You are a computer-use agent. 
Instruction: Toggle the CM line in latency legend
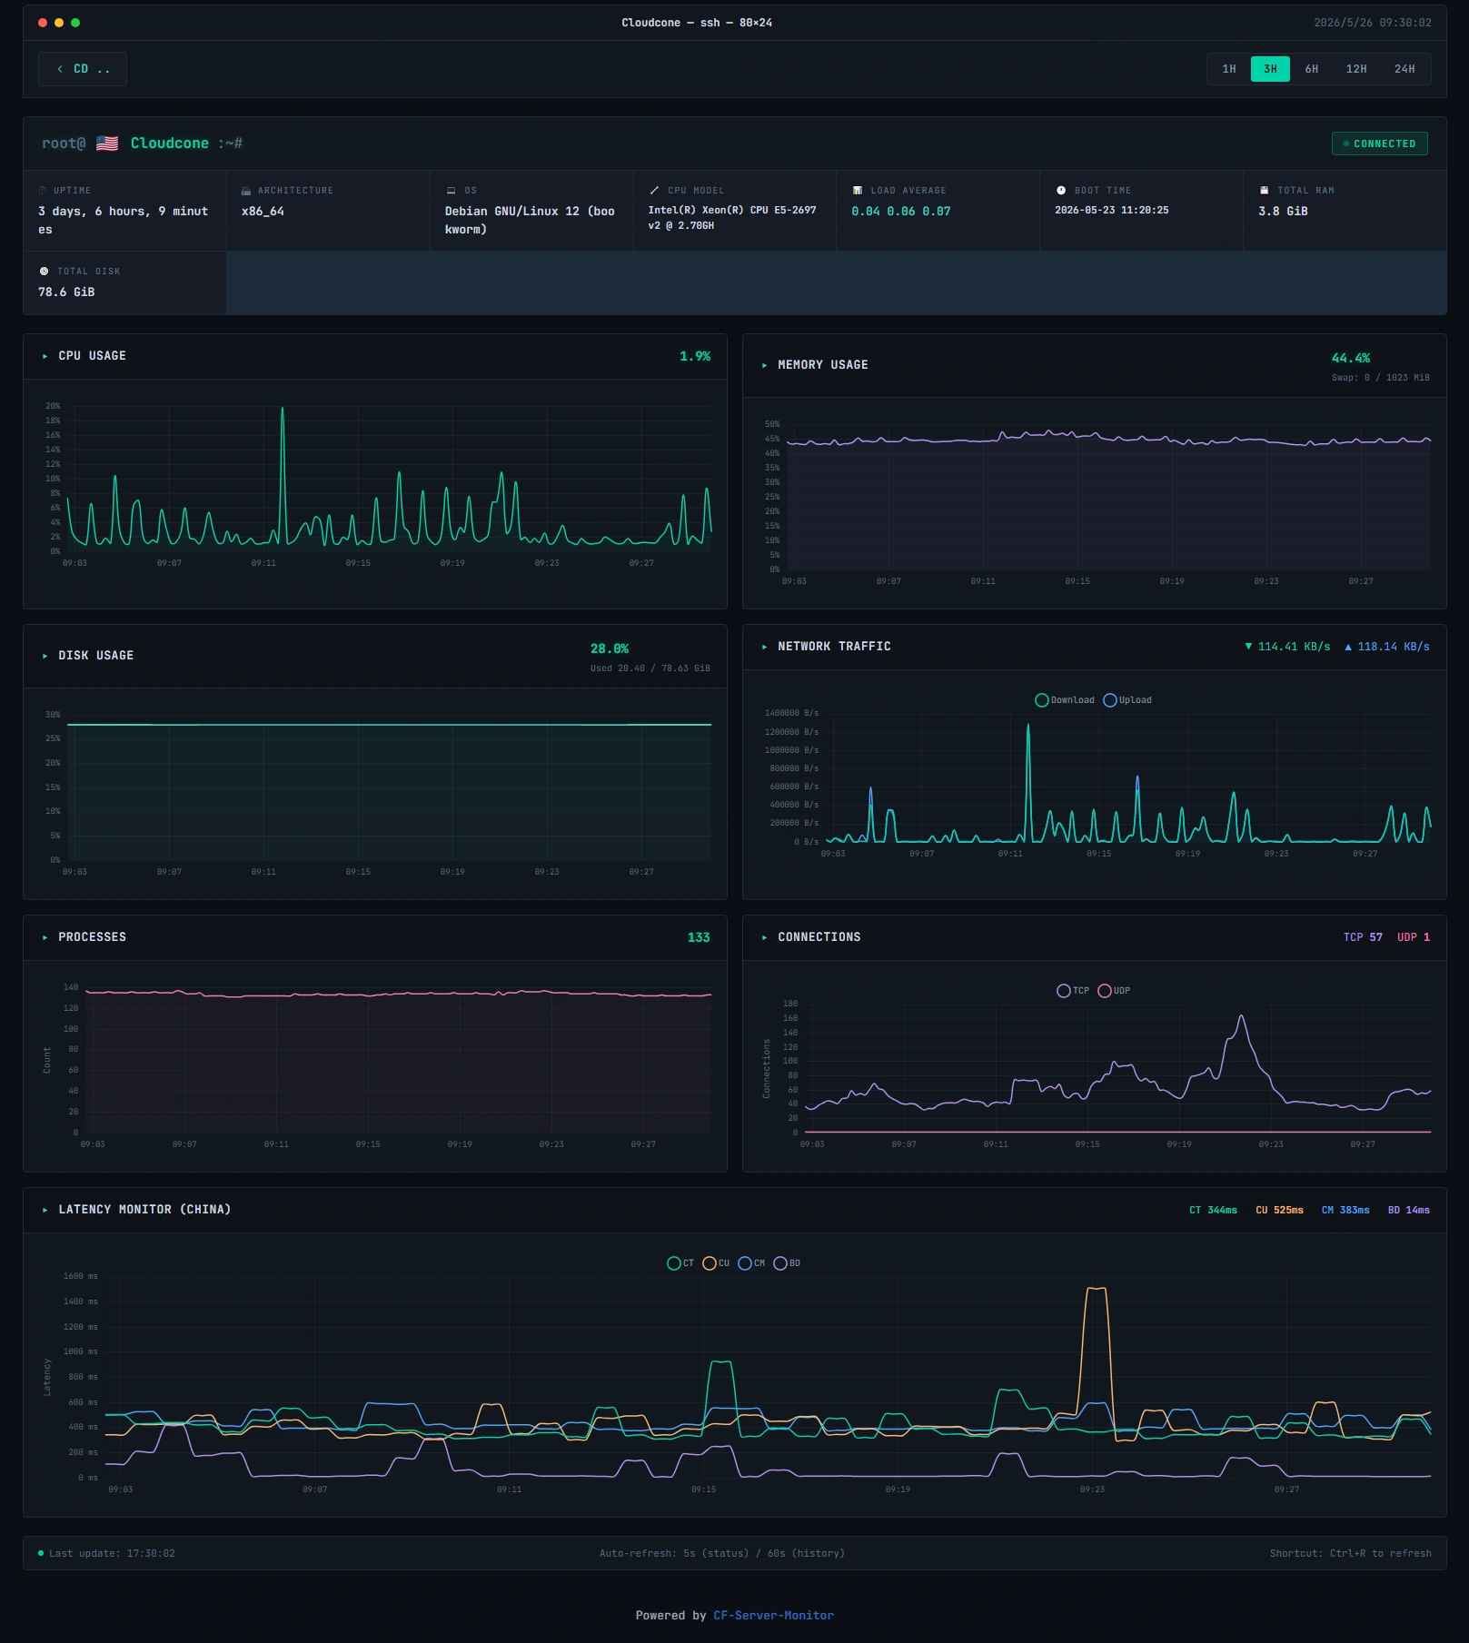click(751, 1263)
